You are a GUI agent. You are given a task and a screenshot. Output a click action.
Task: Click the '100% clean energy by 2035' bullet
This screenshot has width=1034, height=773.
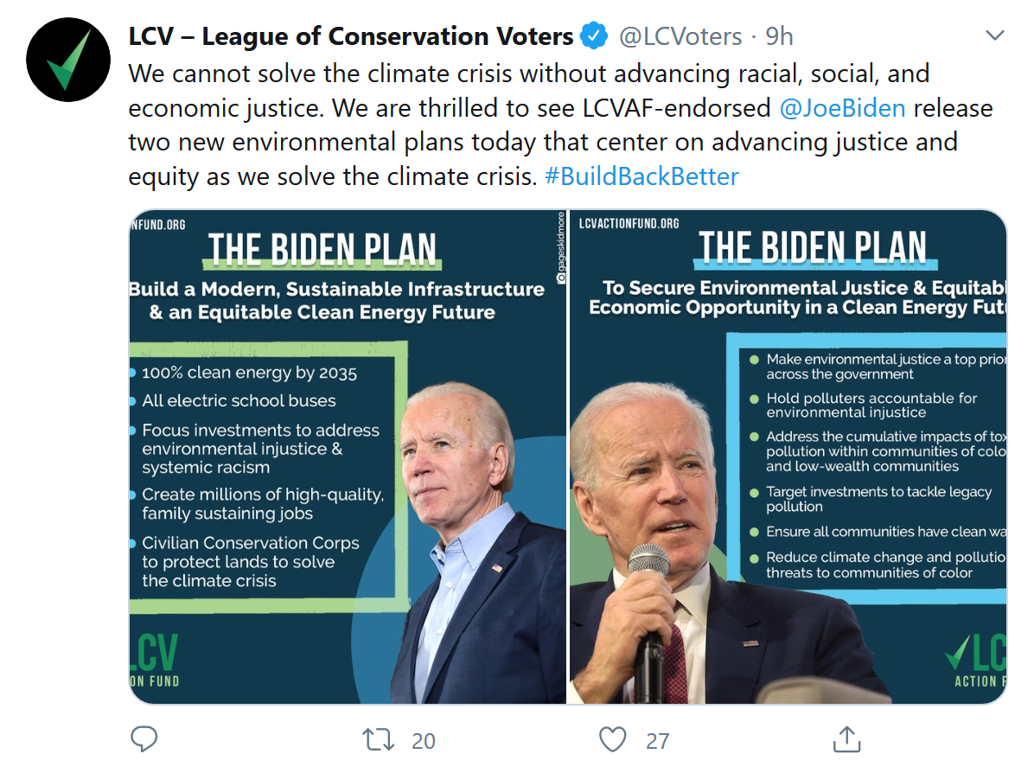[x=249, y=374]
